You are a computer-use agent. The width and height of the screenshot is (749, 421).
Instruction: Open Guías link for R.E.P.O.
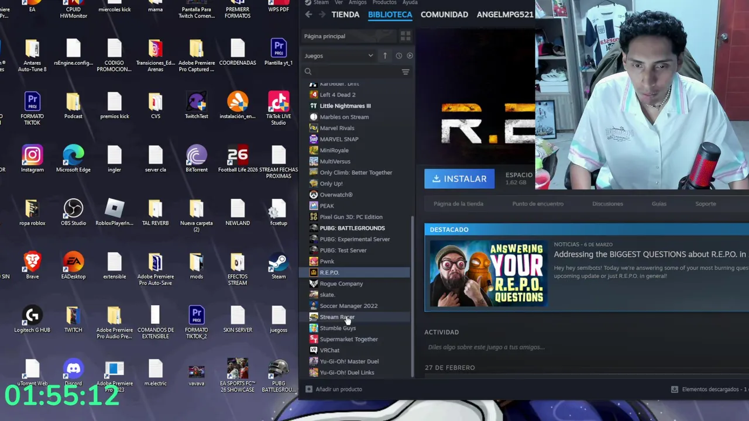pos(659,204)
